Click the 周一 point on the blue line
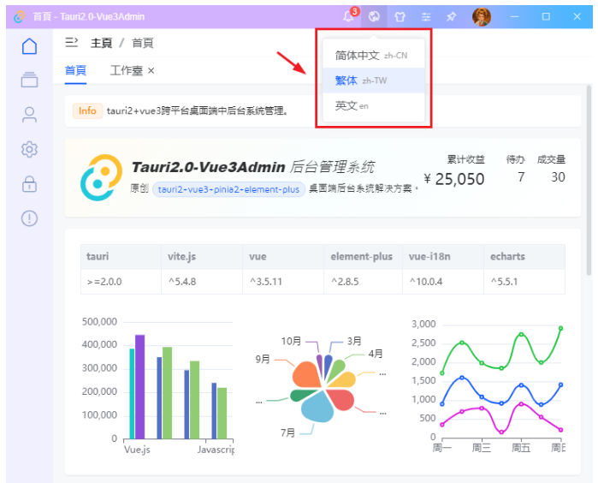This screenshot has width=598, height=483. [x=442, y=404]
